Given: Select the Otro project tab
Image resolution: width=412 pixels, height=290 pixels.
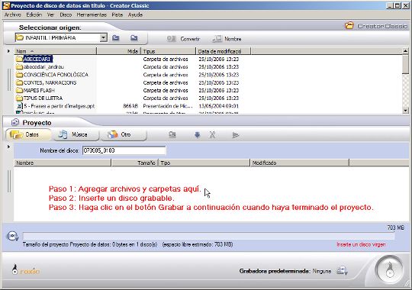Looking at the screenshot, I should coord(124,134).
